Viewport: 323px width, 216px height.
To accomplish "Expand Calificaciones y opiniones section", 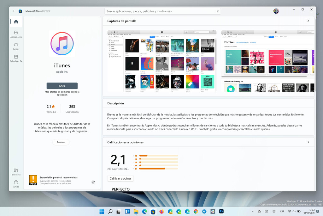I will click(308, 142).
